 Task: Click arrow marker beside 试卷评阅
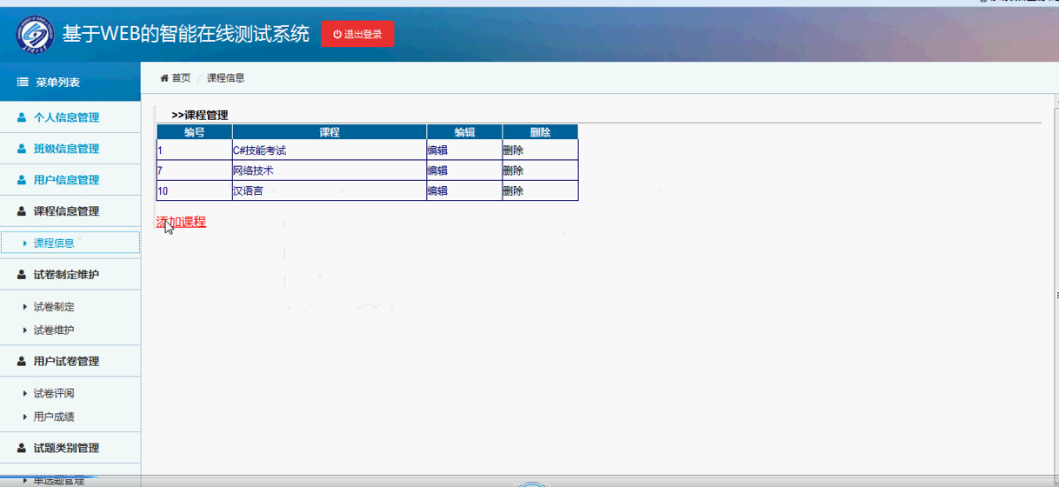pyautogui.click(x=25, y=394)
